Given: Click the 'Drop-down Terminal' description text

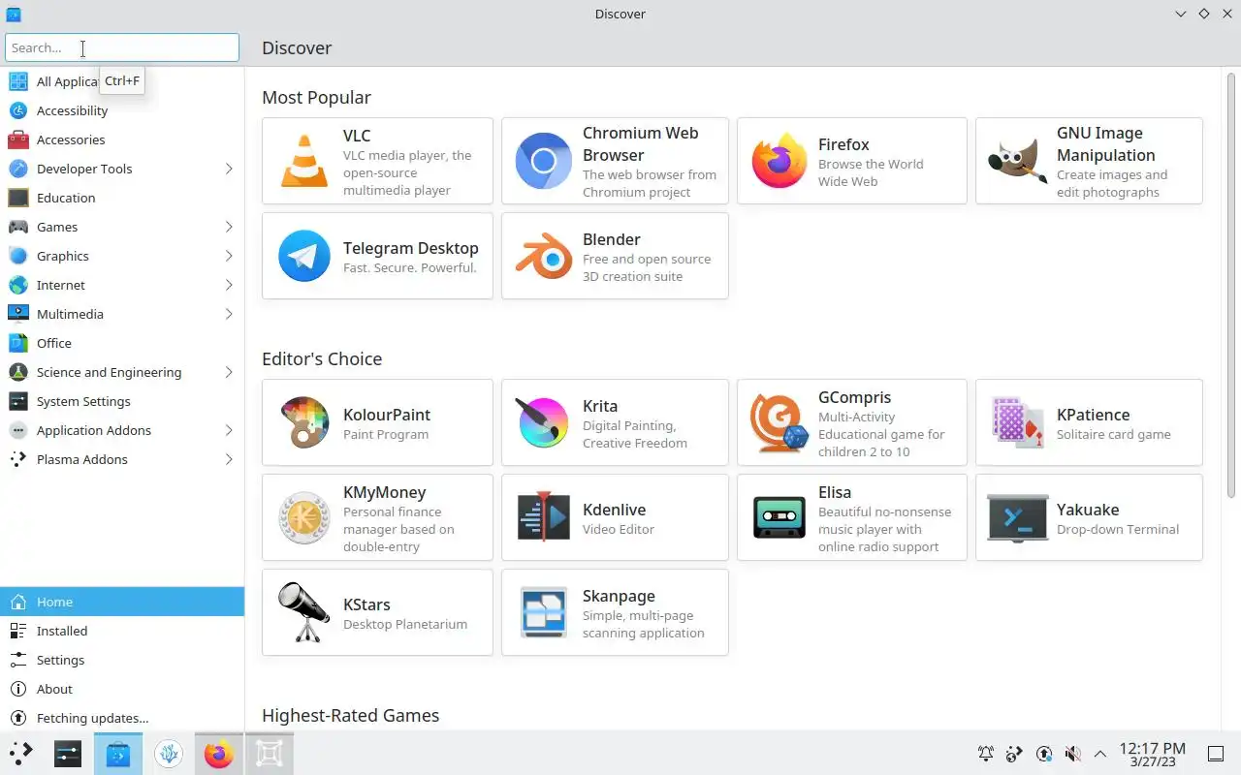Looking at the screenshot, I should [x=1118, y=529].
